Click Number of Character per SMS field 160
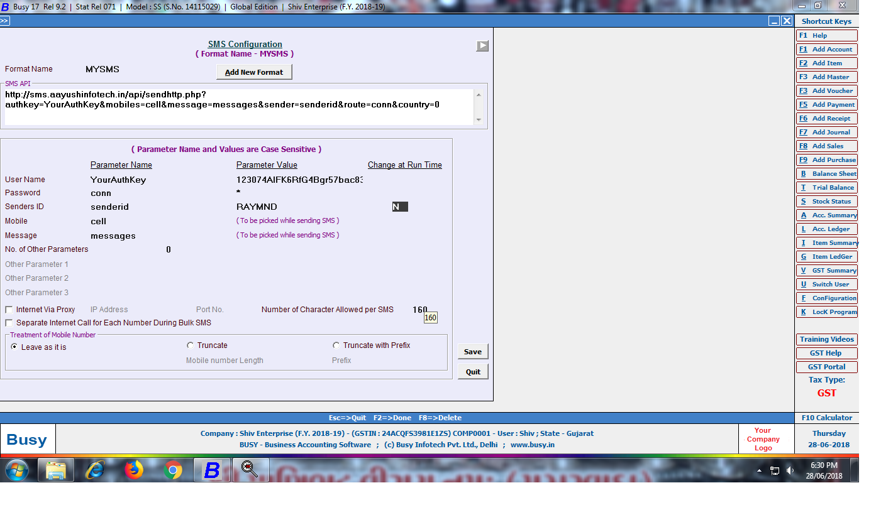The height and width of the screenshot is (505, 876). click(x=420, y=310)
